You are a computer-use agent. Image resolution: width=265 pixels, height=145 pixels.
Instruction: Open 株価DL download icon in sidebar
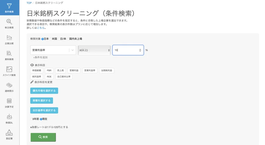9,117
